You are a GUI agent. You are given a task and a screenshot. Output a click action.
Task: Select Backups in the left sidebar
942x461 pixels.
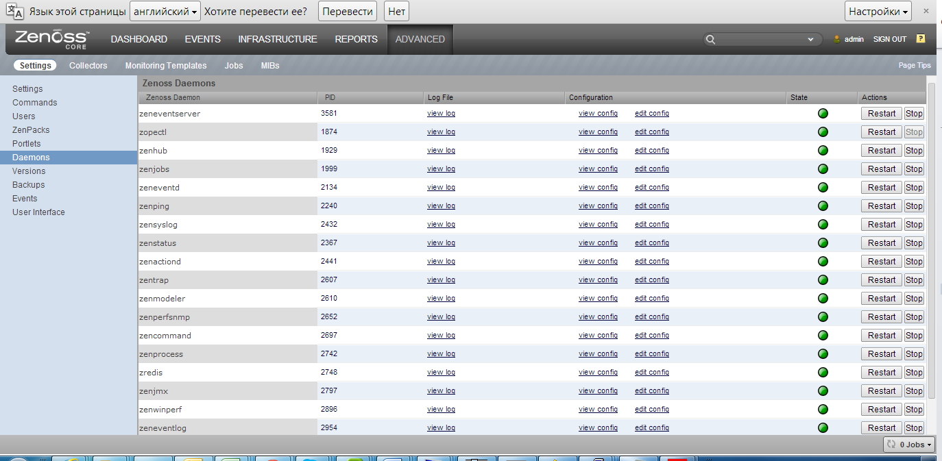point(28,185)
